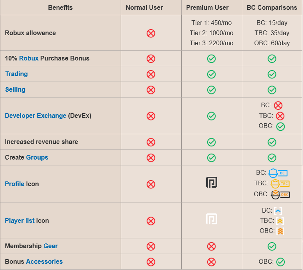Image resolution: width=303 pixels, height=270 pixels.
Task: Click the green check beside OBC Bonus Accessories
Action: point(280,262)
